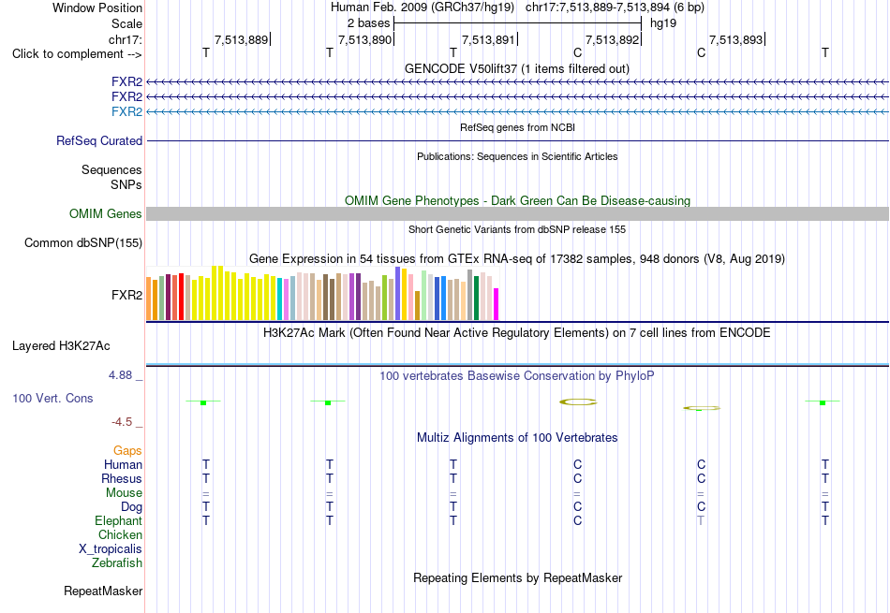Screen dimensions: 890x613
Task: Open the H3K27Ac Mark track title
Action: click(516, 333)
